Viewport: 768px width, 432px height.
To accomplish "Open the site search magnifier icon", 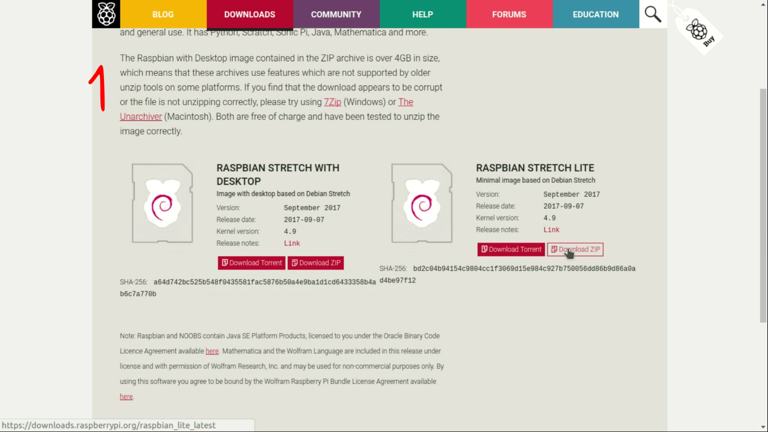I will pos(653,14).
